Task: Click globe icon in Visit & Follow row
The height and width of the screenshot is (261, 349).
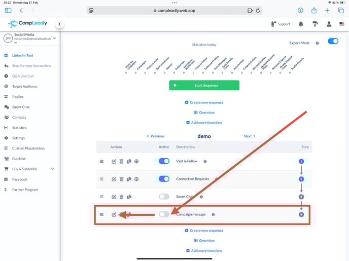Action: 136,161
